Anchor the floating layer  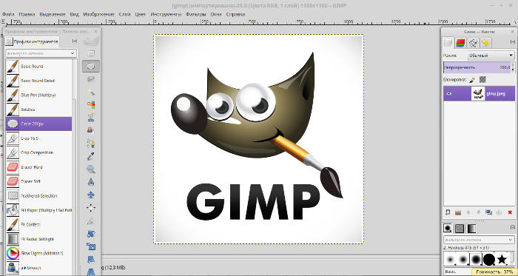(499, 212)
